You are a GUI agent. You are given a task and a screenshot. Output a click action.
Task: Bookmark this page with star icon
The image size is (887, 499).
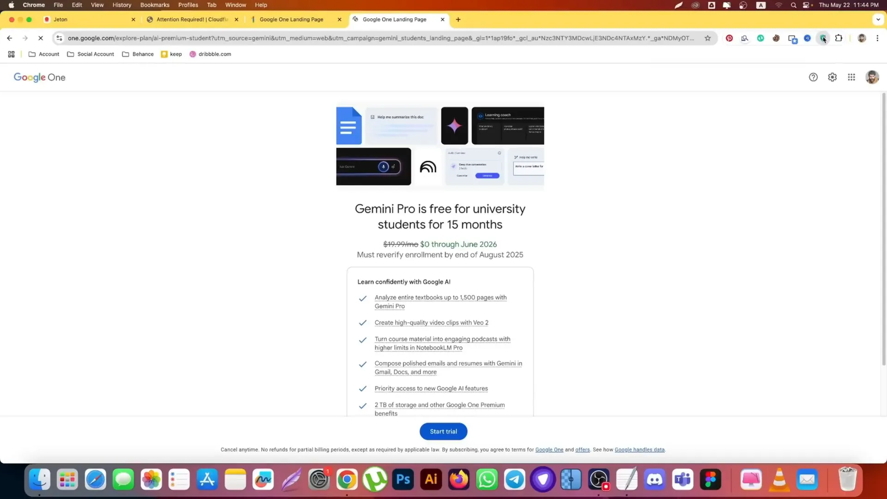[x=707, y=38]
